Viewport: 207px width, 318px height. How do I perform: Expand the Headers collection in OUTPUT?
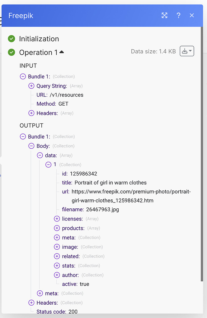pyautogui.click(x=31, y=302)
